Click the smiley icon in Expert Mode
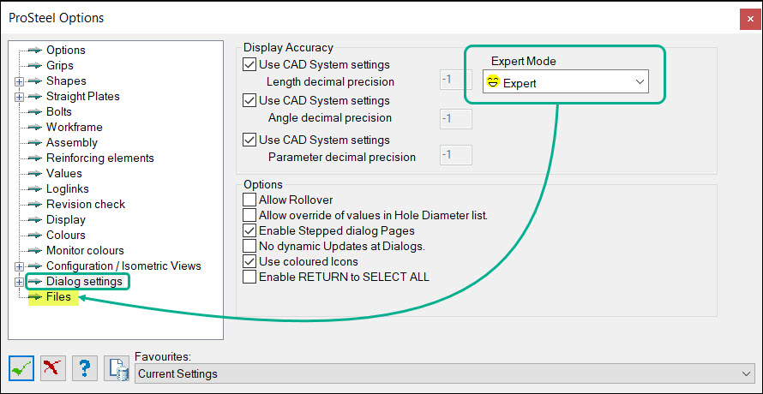The width and height of the screenshot is (763, 394). pyautogui.click(x=493, y=83)
